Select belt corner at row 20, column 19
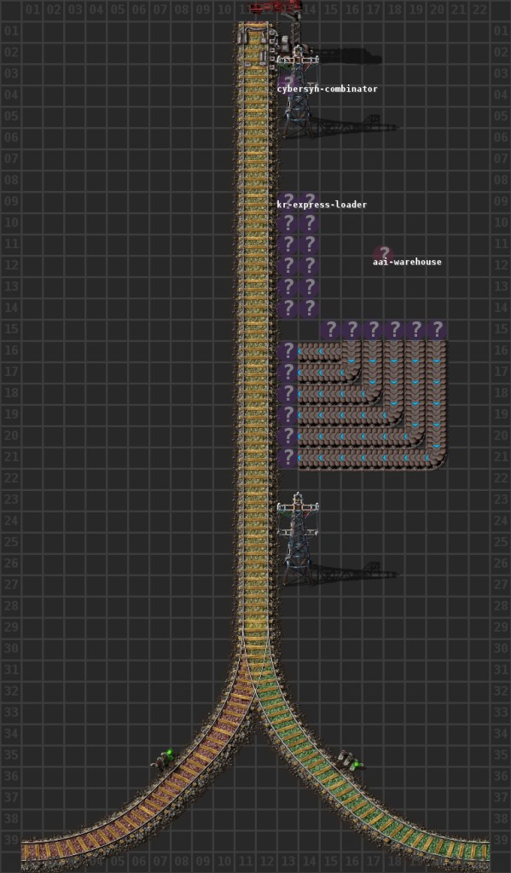Image resolution: width=511 pixels, height=873 pixels. coord(415,436)
